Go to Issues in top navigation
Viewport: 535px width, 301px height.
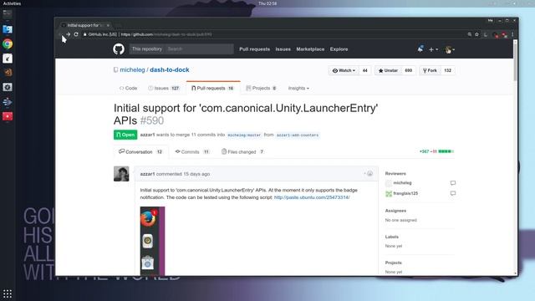(283, 49)
